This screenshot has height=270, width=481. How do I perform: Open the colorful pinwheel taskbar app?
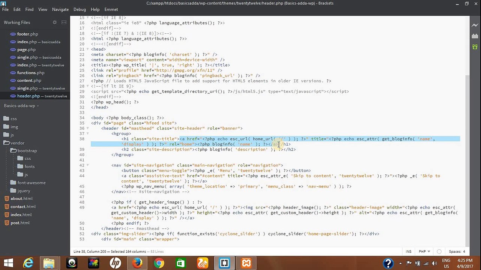coord(93,263)
